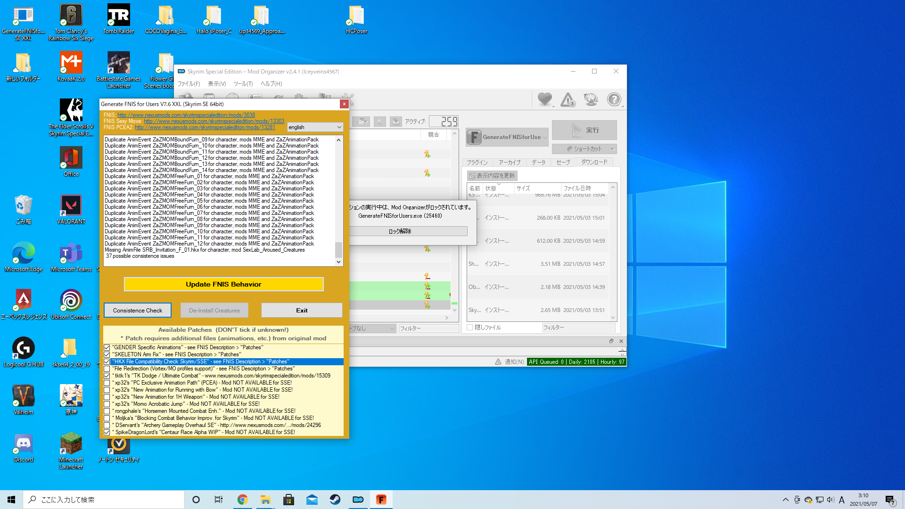Open the ツール(T) menu

(243, 84)
